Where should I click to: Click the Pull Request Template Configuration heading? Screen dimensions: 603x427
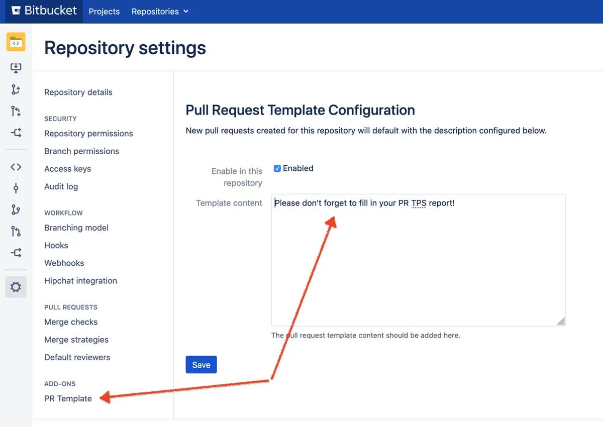(300, 110)
